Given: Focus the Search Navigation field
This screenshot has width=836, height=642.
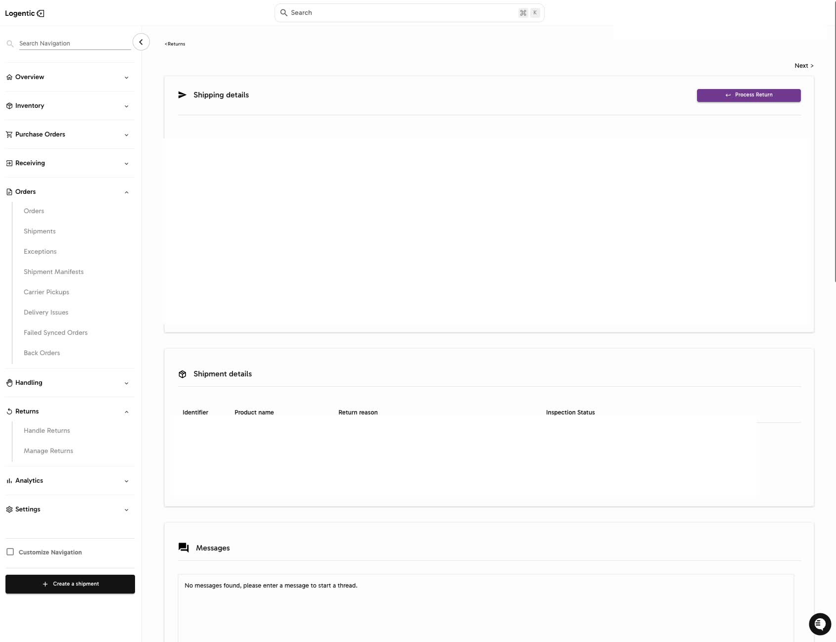Looking at the screenshot, I should (75, 44).
